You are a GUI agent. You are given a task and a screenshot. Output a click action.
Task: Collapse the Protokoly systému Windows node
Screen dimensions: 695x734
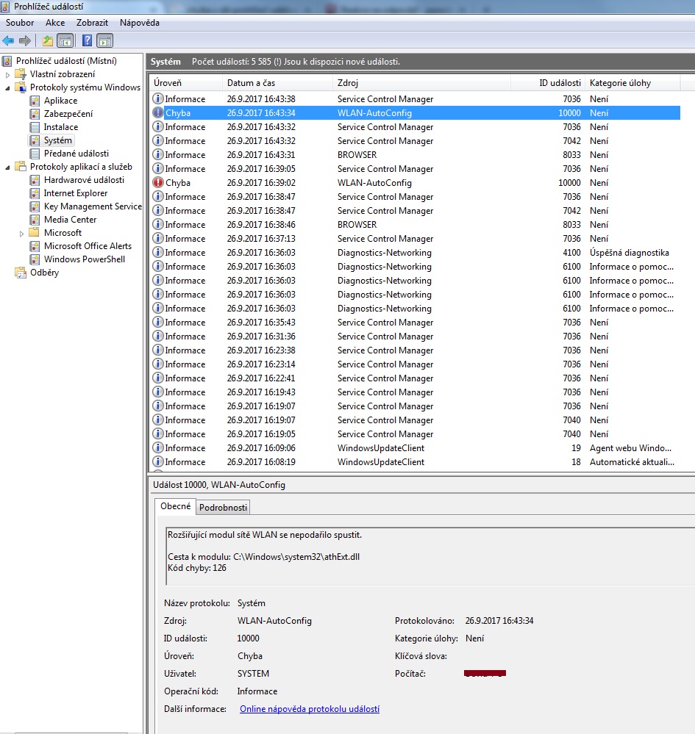click(x=8, y=87)
